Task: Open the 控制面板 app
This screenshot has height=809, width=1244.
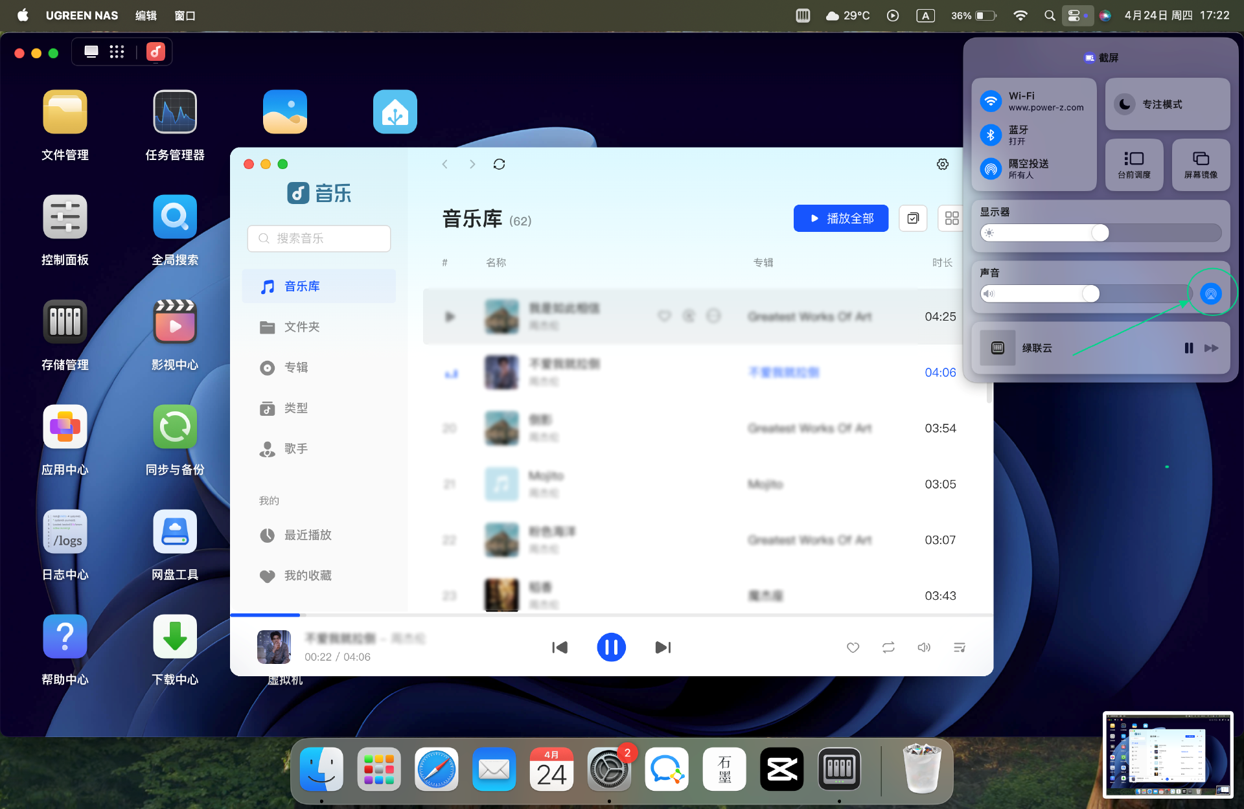Action: tap(65, 217)
